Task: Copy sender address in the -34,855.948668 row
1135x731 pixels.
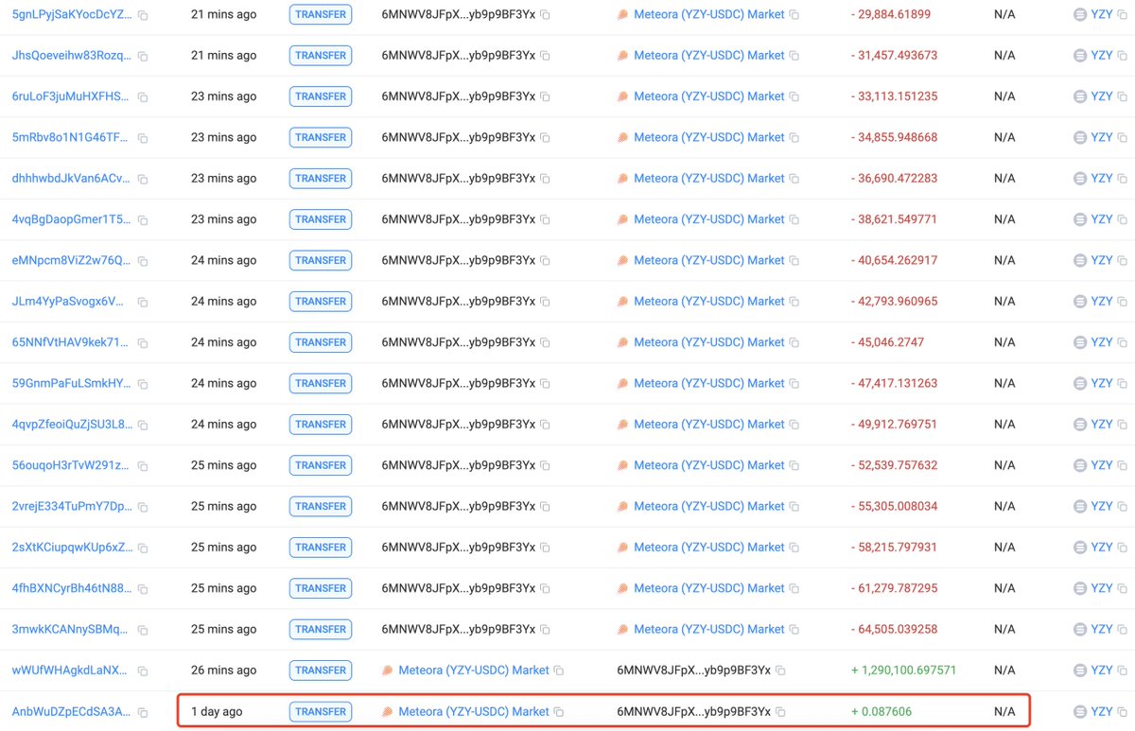Action: (x=546, y=138)
